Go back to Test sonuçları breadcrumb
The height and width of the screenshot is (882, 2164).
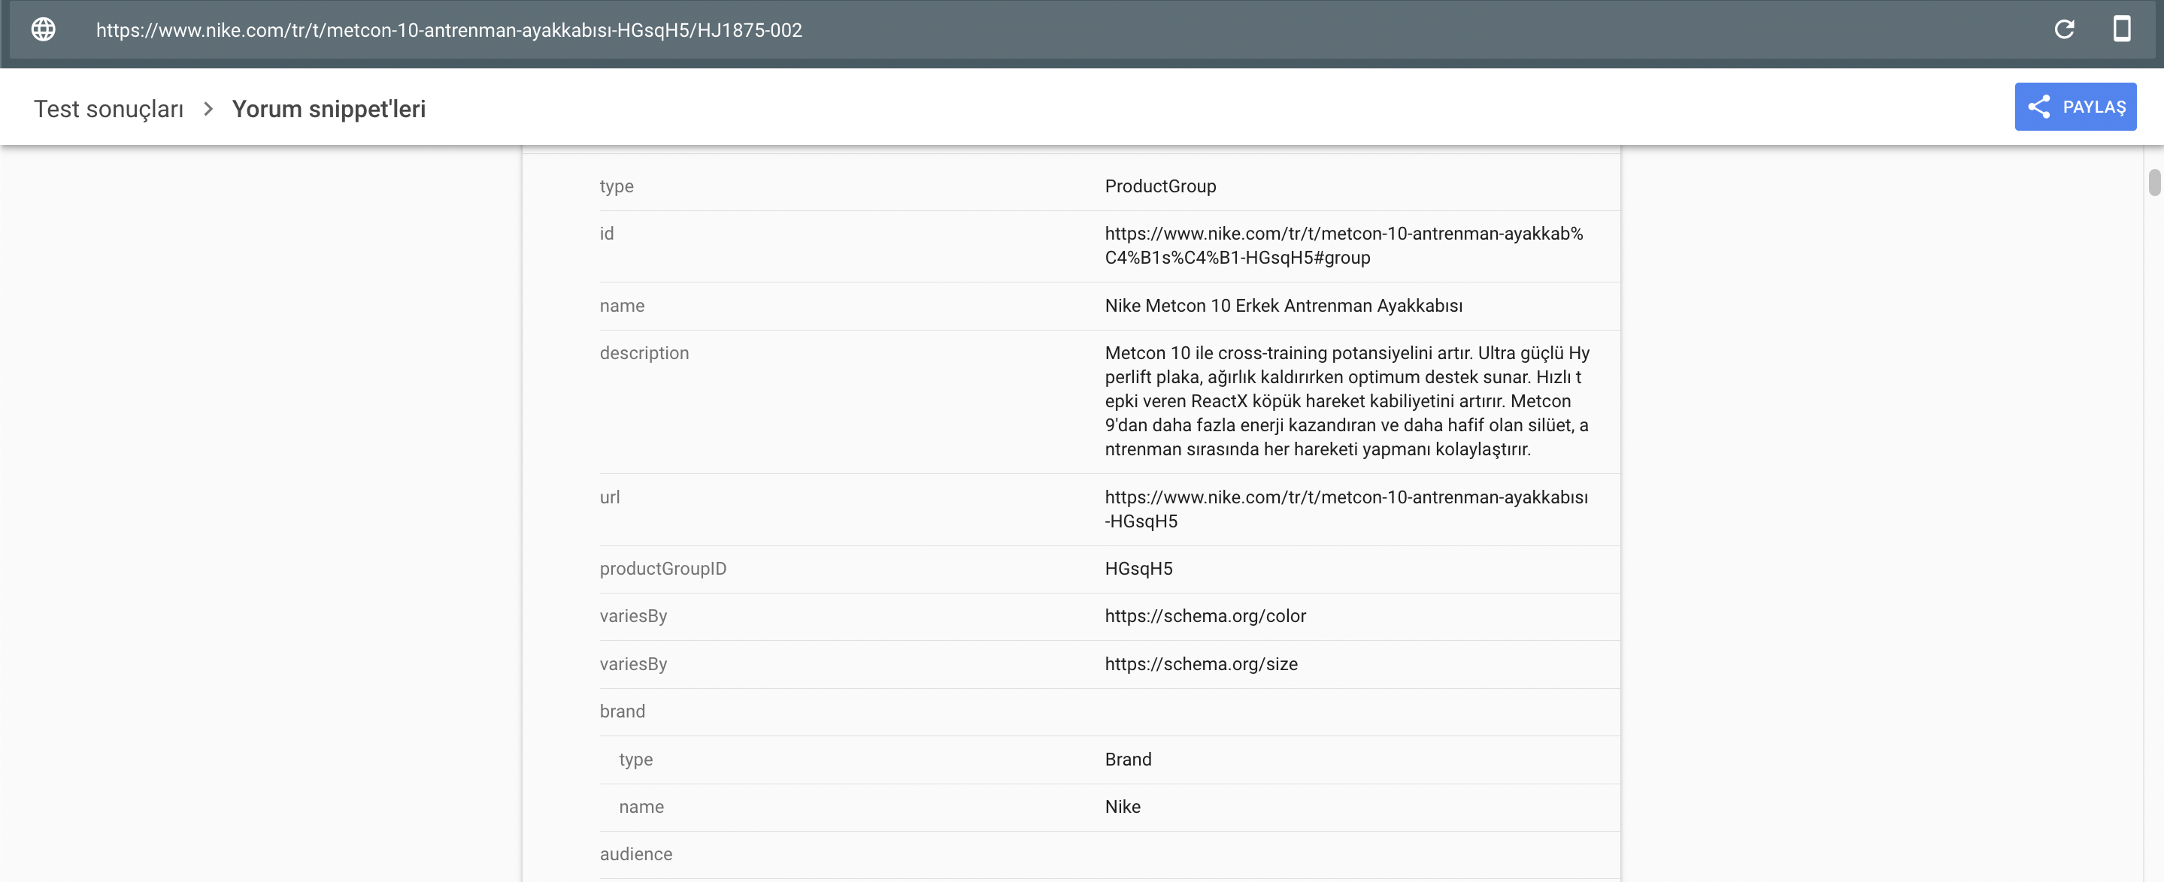[x=108, y=109]
